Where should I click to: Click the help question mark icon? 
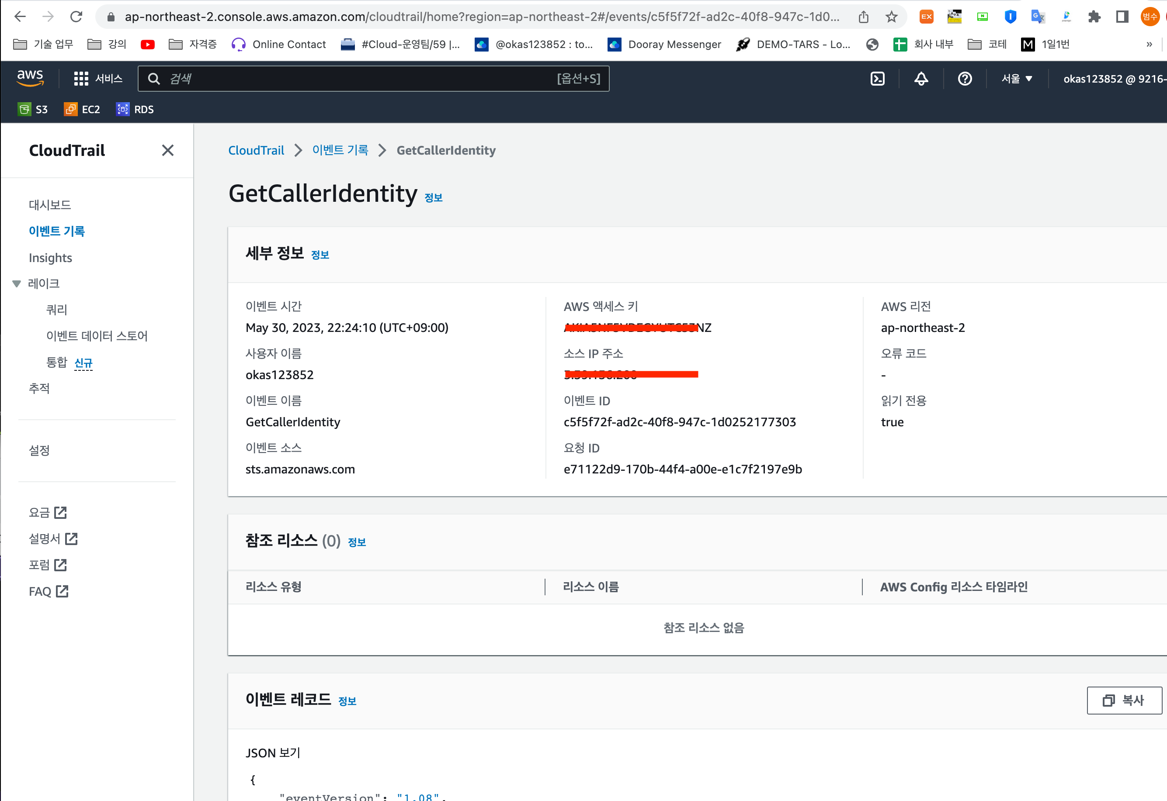[964, 79]
